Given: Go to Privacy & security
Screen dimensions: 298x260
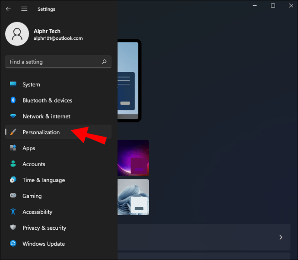Looking at the screenshot, I should (x=44, y=228).
